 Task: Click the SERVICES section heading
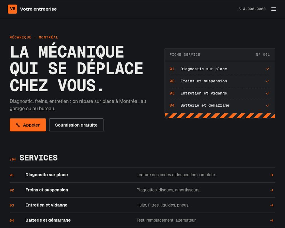click(x=38, y=158)
